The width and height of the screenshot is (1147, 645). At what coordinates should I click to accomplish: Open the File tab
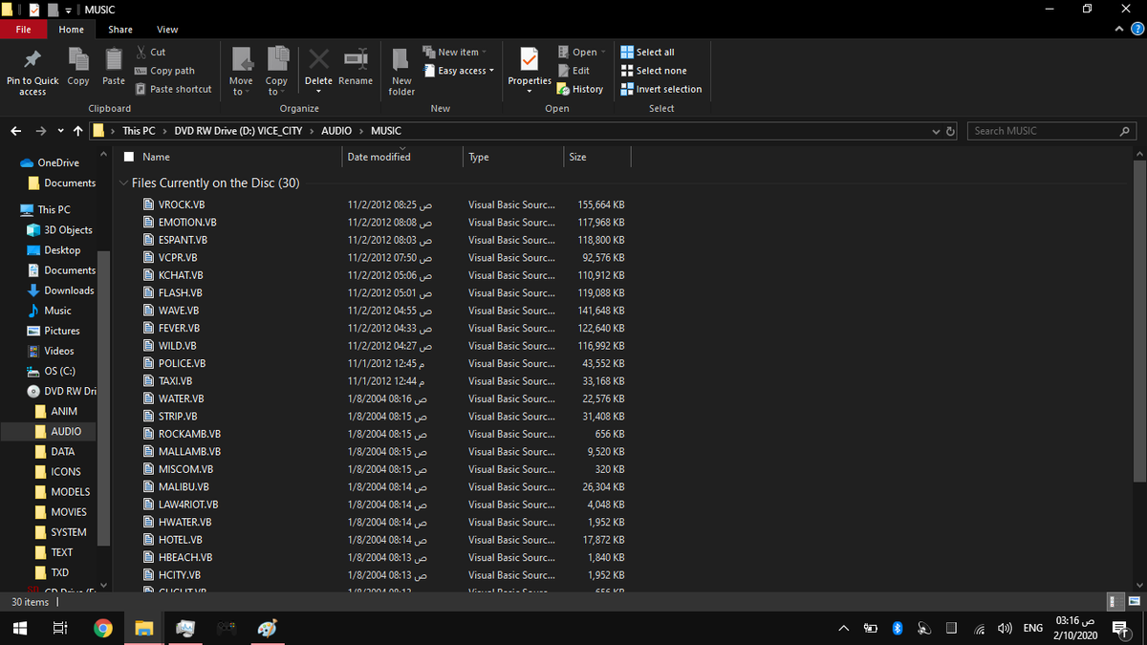[x=23, y=30]
